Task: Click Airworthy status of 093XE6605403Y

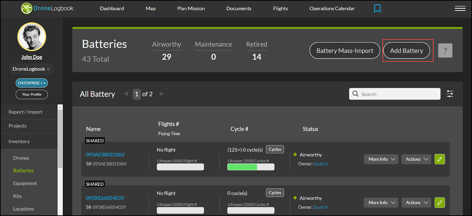Action: point(311,198)
